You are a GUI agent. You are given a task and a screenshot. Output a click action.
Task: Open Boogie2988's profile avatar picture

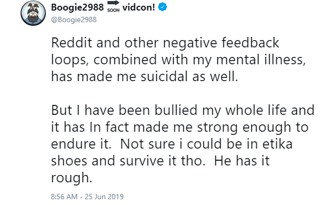point(33,13)
